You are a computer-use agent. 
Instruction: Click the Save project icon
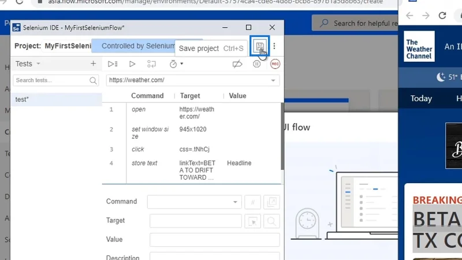pos(259,46)
